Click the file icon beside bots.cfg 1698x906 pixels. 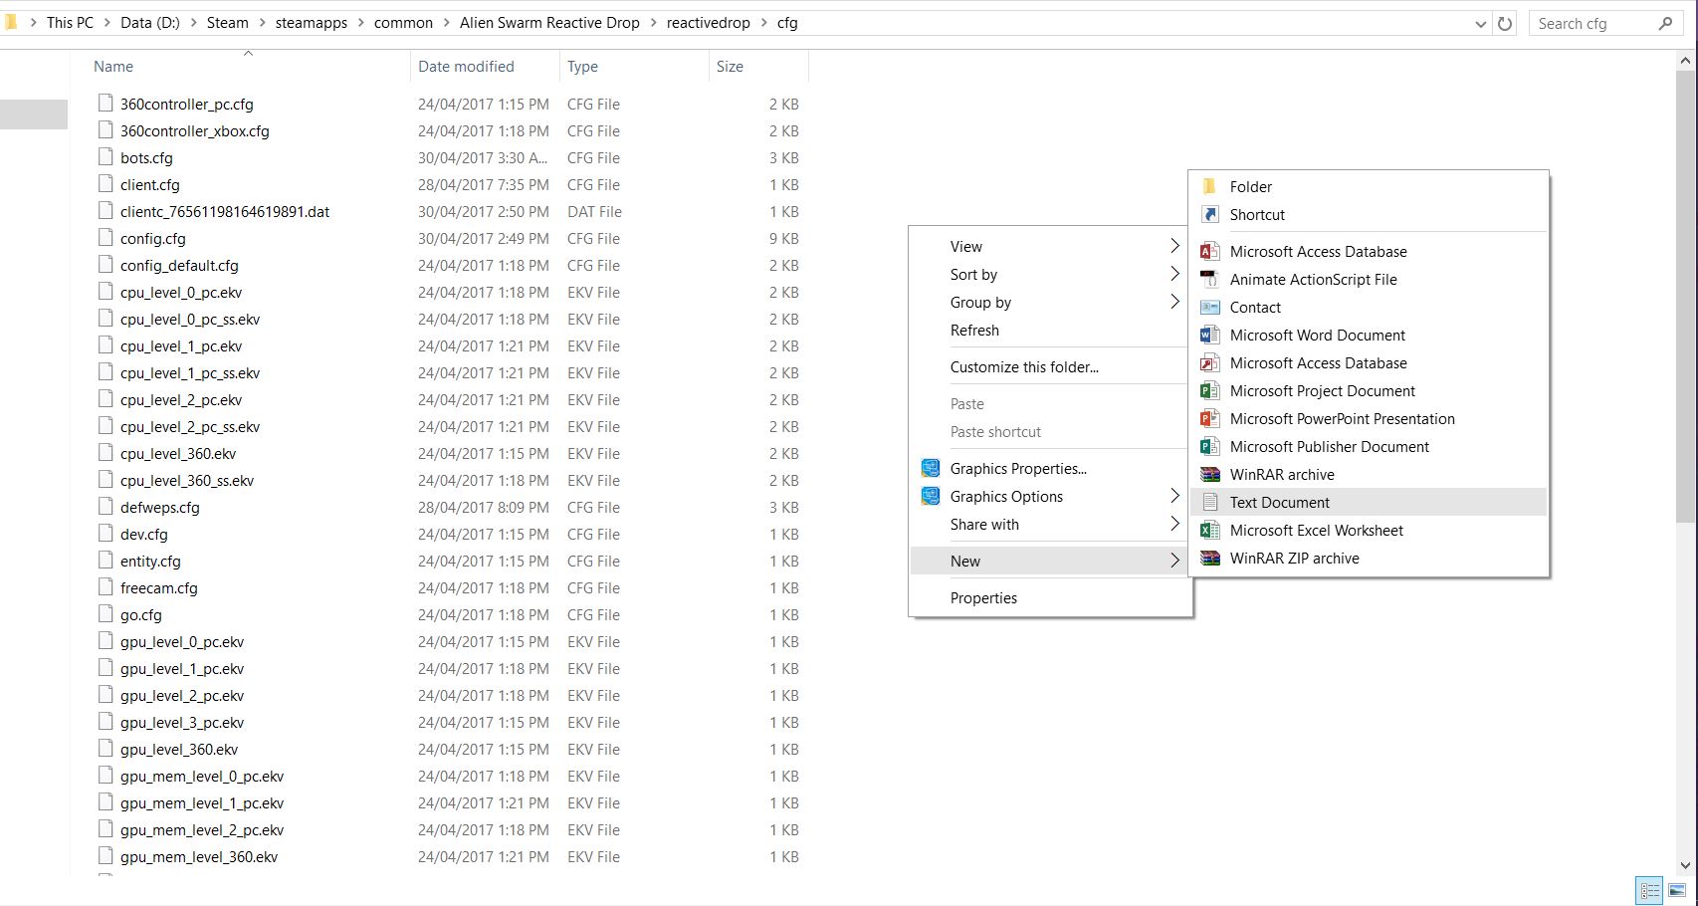tap(106, 157)
